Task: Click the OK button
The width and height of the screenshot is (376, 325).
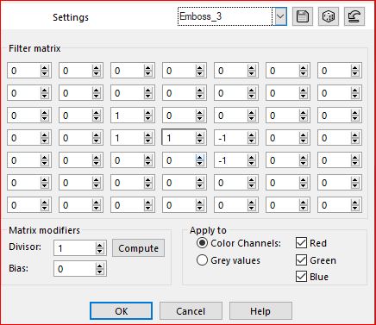Action: pyautogui.click(x=121, y=311)
